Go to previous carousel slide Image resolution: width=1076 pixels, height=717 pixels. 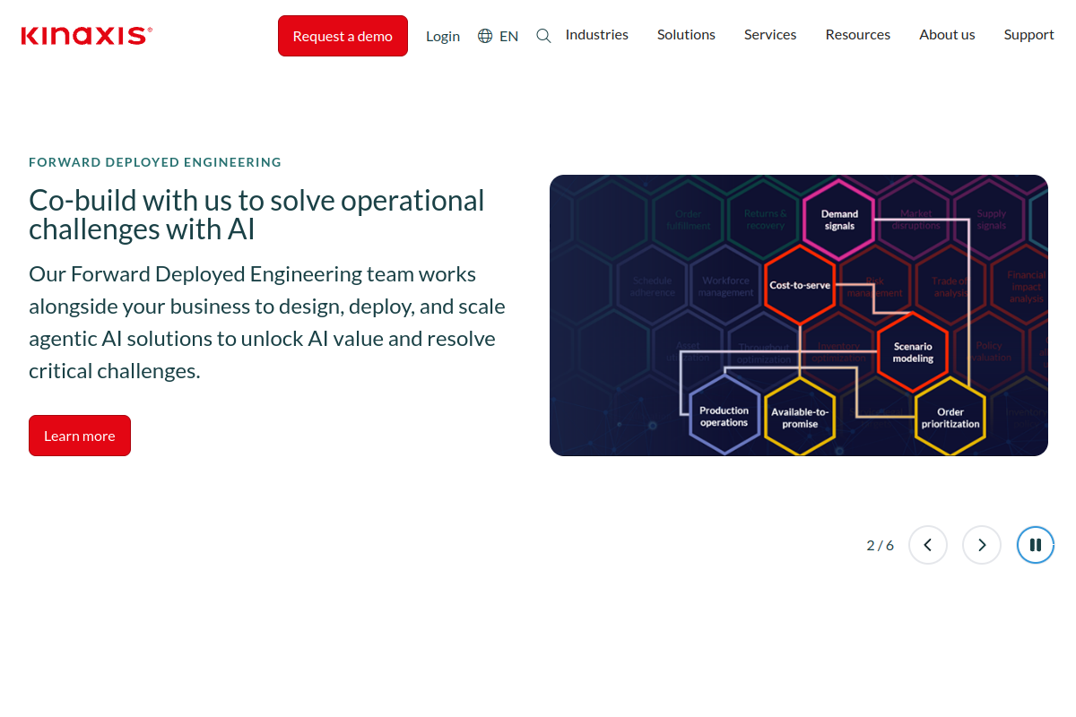(928, 545)
